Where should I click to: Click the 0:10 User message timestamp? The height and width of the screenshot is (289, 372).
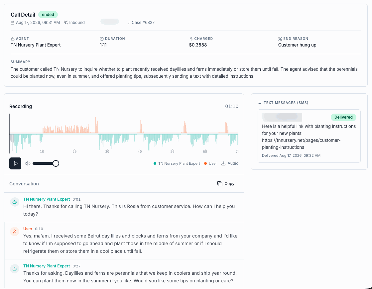click(39, 229)
